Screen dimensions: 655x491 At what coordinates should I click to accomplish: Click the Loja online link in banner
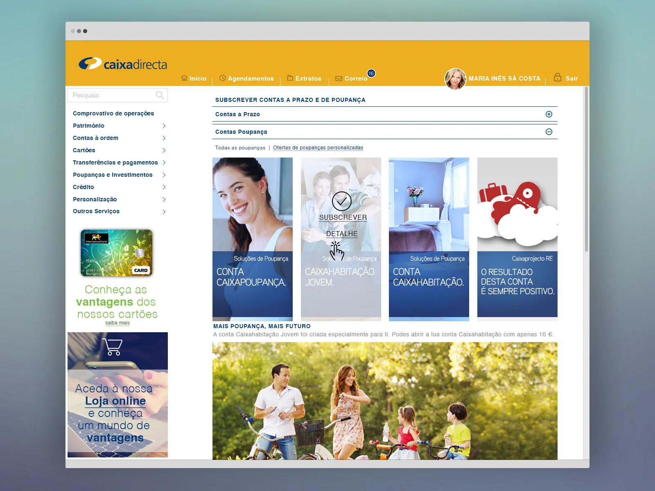(x=115, y=401)
